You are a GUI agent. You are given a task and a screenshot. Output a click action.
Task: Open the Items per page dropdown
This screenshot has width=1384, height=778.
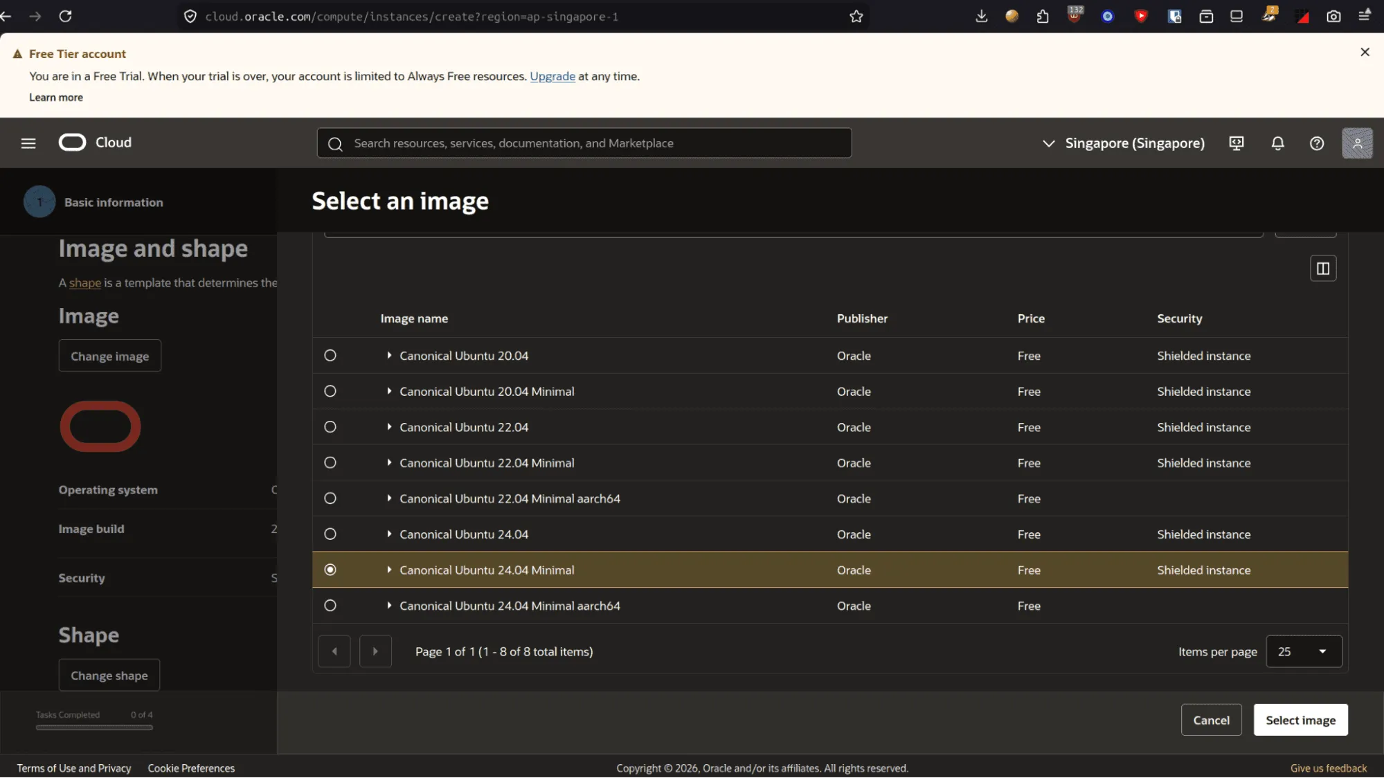click(1304, 651)
